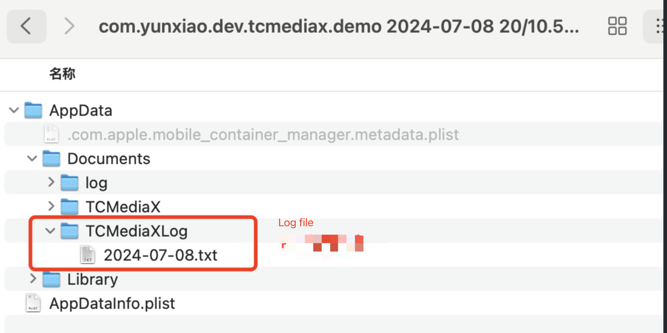
Task: Click the AppDataInfo.plist file icon
Action: (x=33, y=303)
